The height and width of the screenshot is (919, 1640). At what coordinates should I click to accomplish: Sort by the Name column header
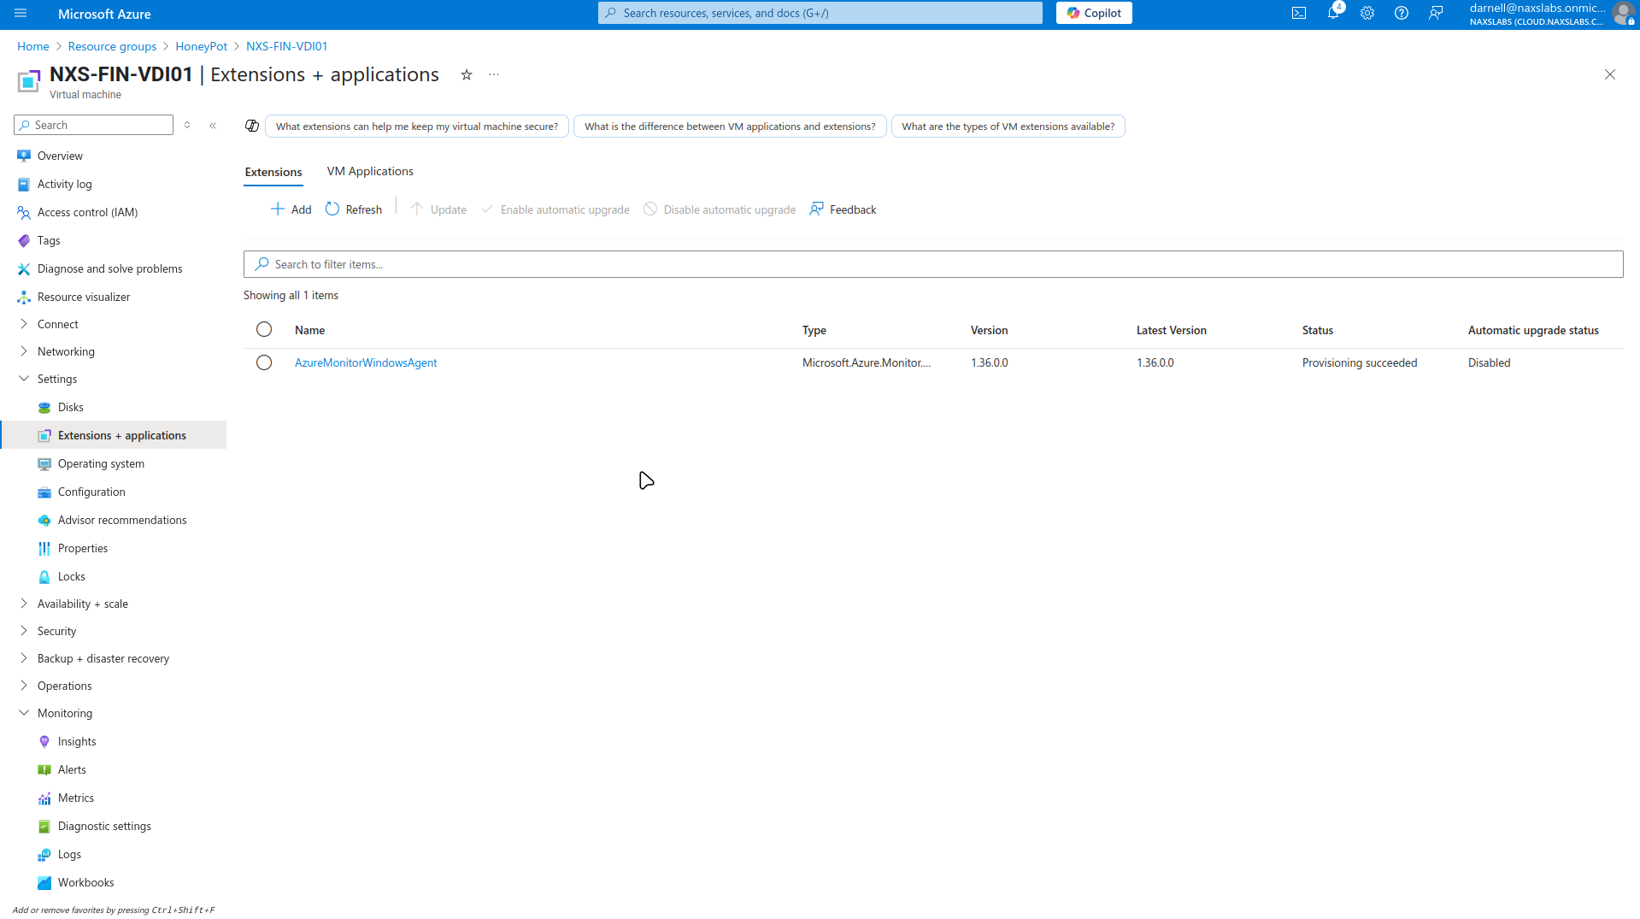click(309, 331)
